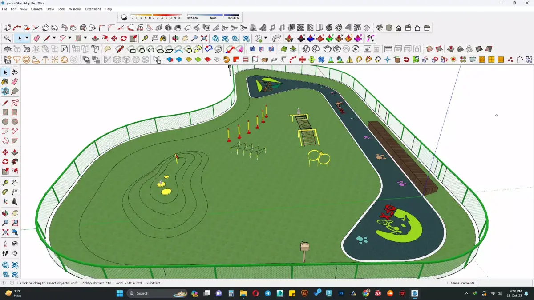
Task: Open the Help menu
Action: click(108, 9)
